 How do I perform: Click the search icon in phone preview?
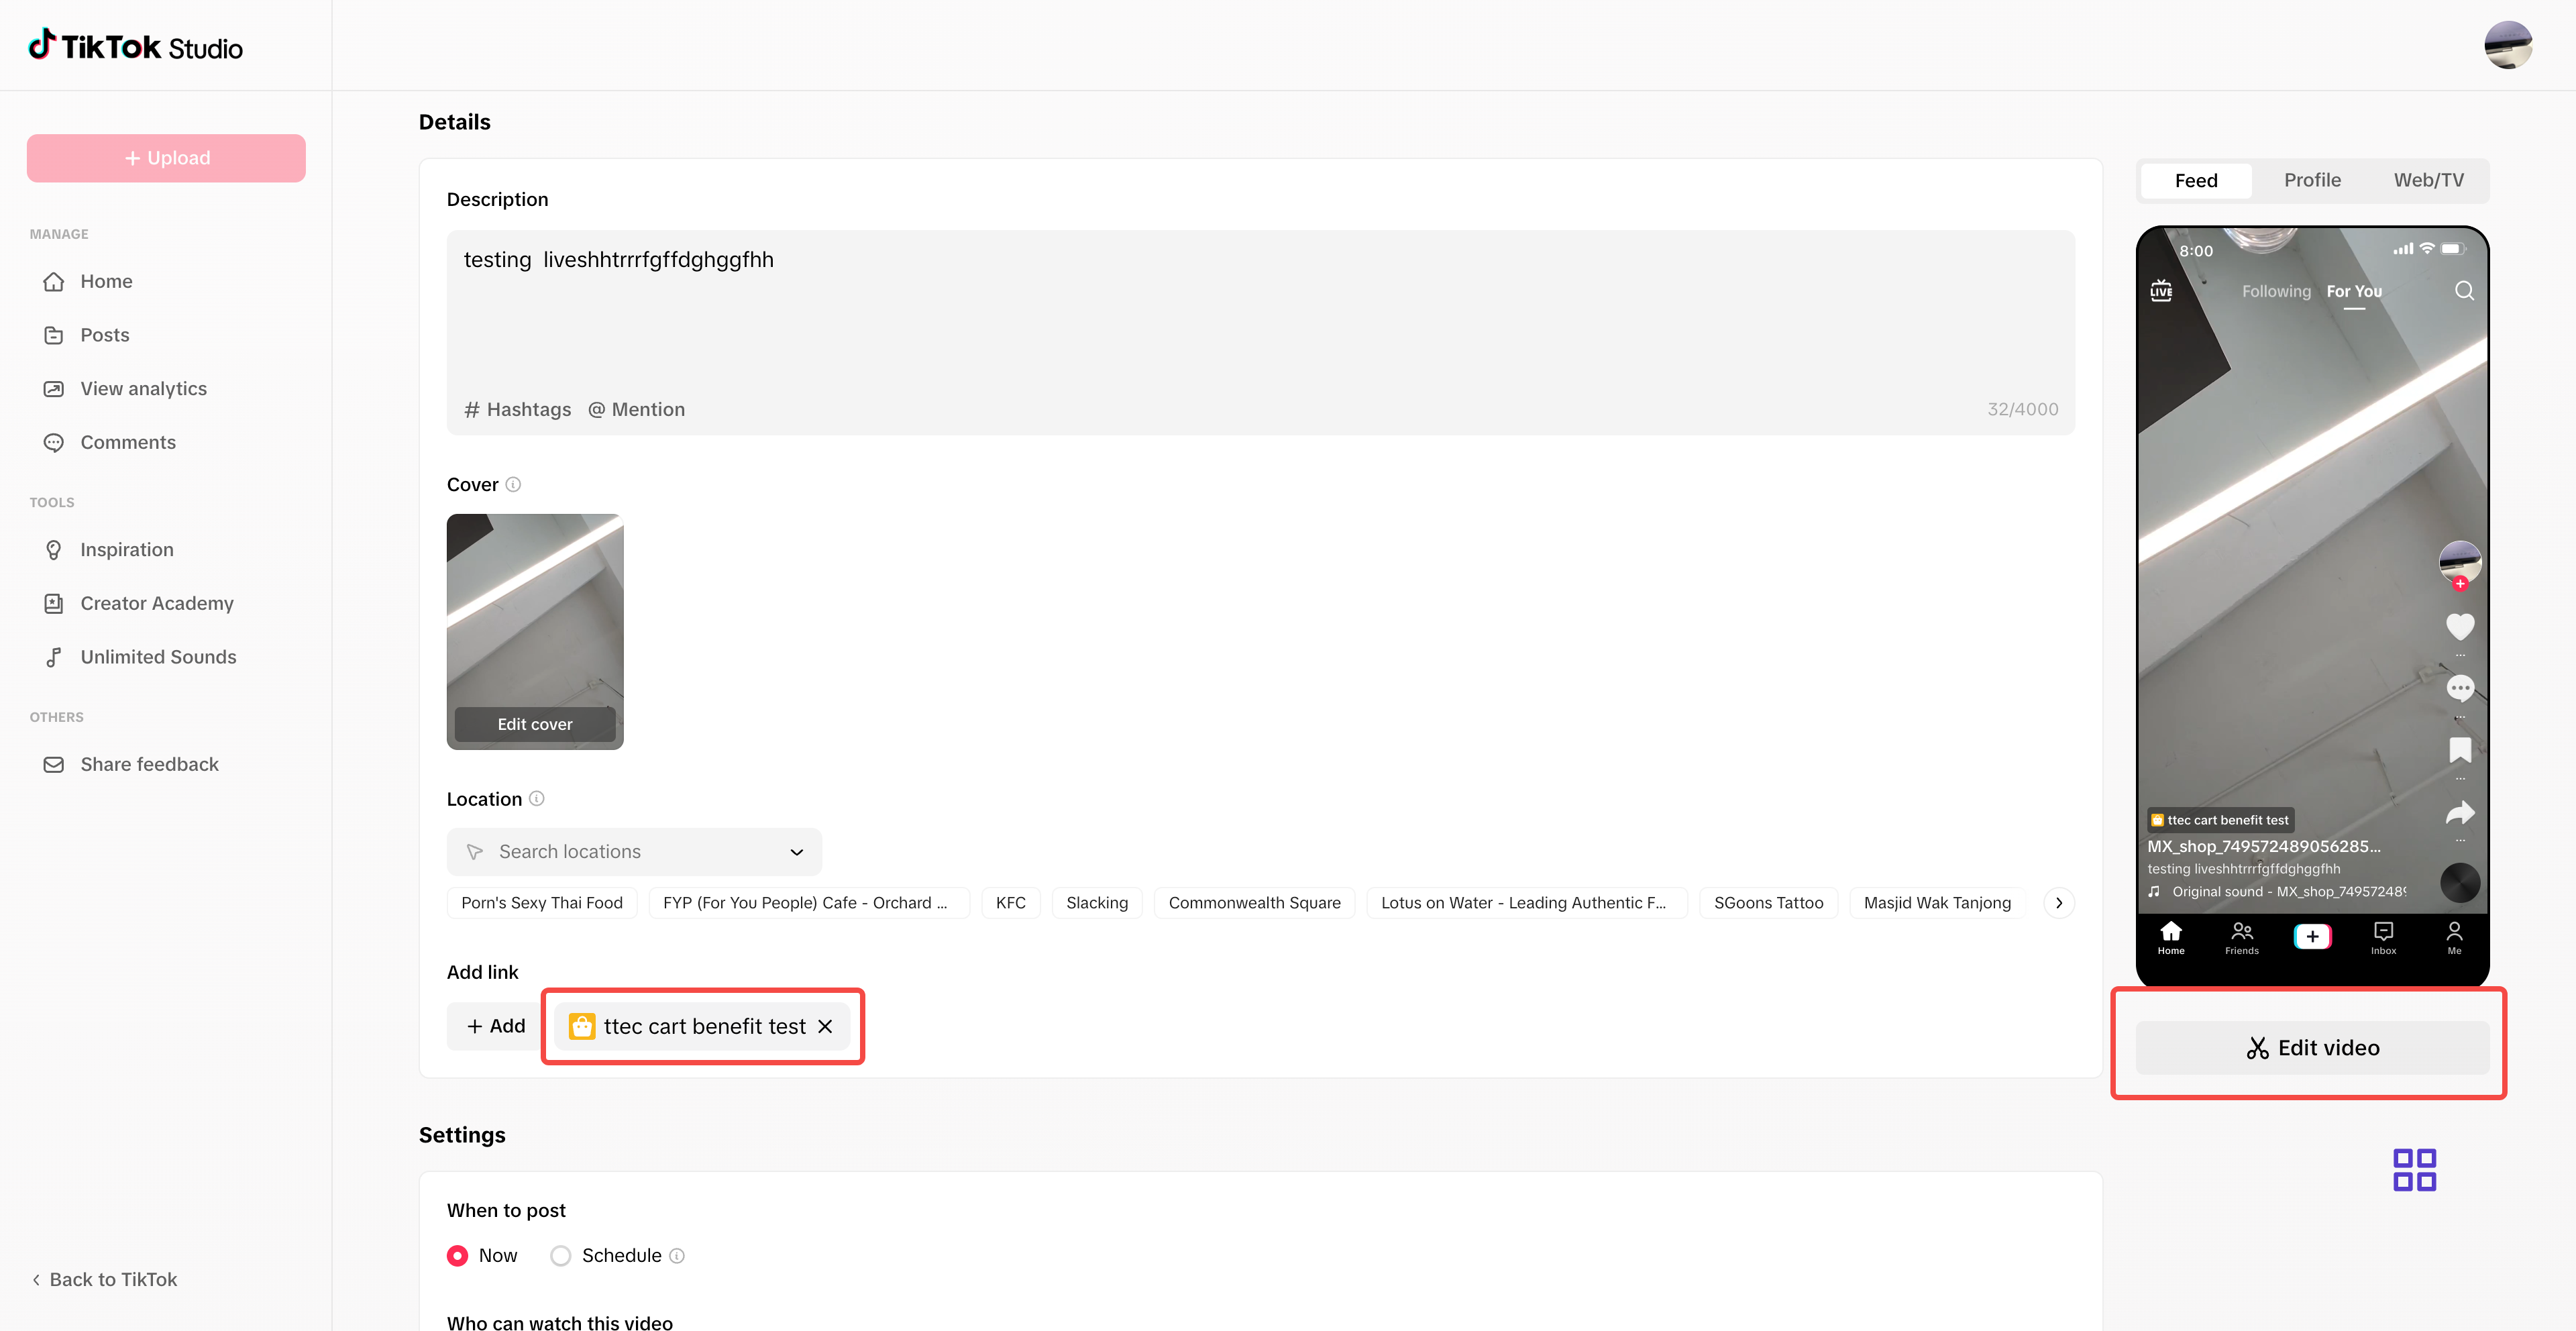(x=2464, y=290)
